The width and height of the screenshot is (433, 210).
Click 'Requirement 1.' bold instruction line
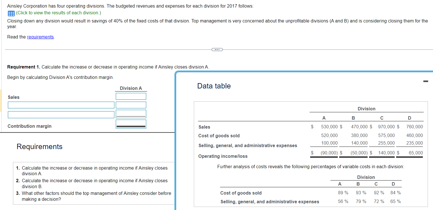click(x=108, y=67)
